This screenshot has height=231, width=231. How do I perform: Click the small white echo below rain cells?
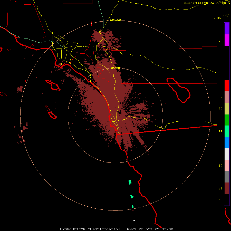134,220
